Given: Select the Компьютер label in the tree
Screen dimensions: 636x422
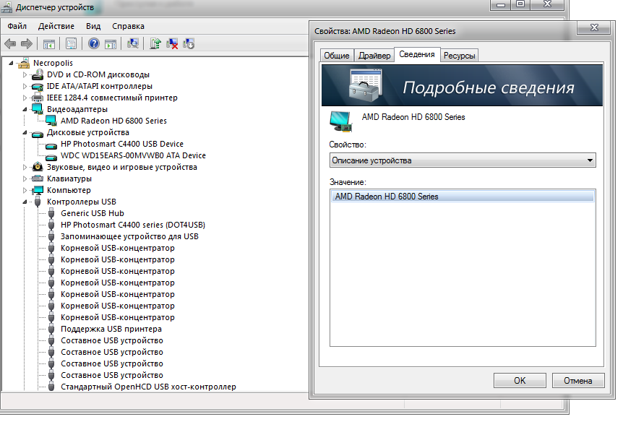Looking at the screenshot, I should [x=69, y=190].
